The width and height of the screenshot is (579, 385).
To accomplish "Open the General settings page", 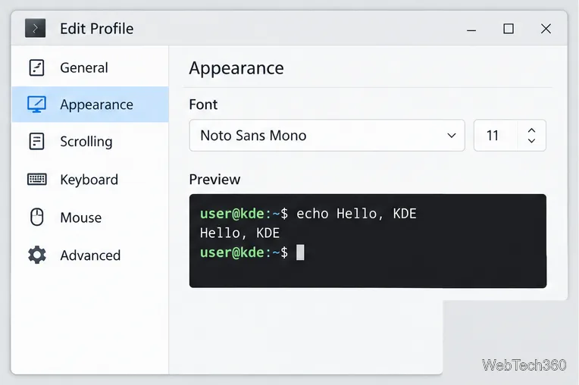I will [x=90, y=68].
